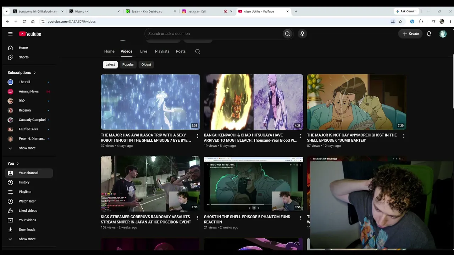Open The Hill subscription channel
Screen dimensions: 454x255
point(29,82)
